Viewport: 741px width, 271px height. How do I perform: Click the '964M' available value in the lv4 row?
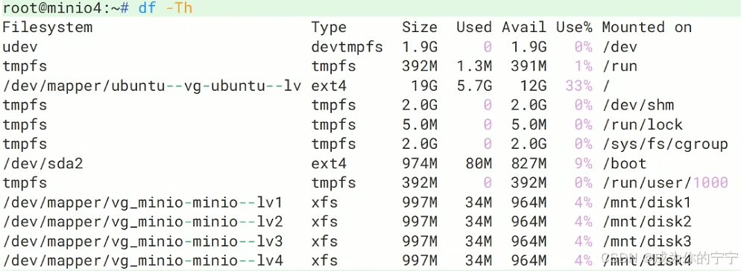pos(529,261)
